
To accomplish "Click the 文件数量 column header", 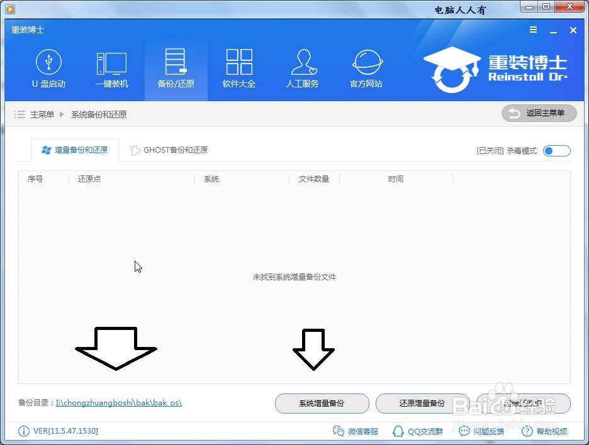I will 313,179.
